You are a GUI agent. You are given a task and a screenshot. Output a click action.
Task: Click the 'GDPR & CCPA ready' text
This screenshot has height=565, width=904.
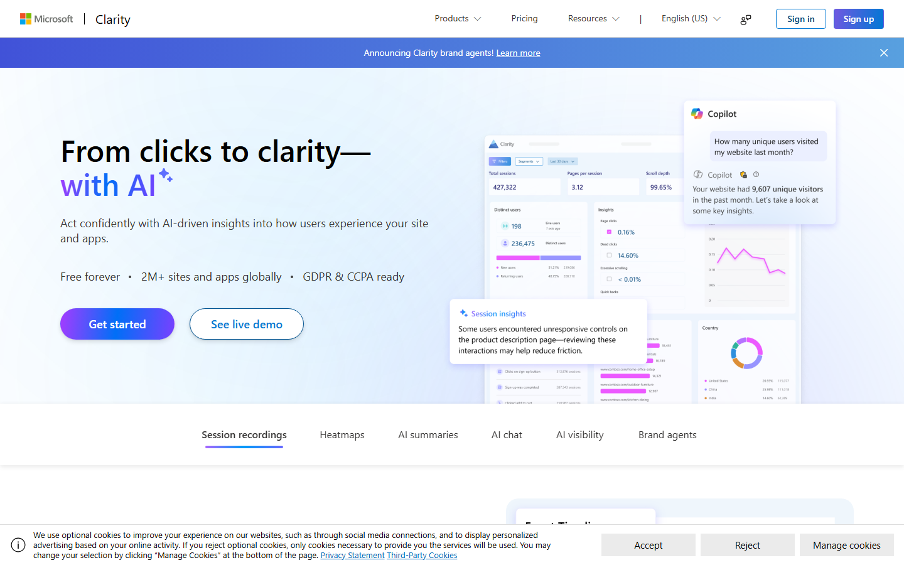point(353,277)
